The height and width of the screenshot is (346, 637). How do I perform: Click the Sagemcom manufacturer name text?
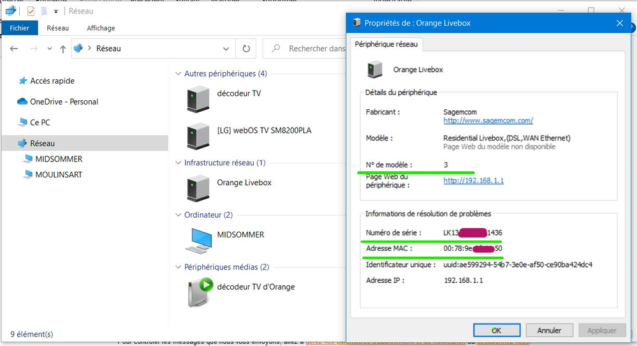pyautogui.click(x=460, y=112)
